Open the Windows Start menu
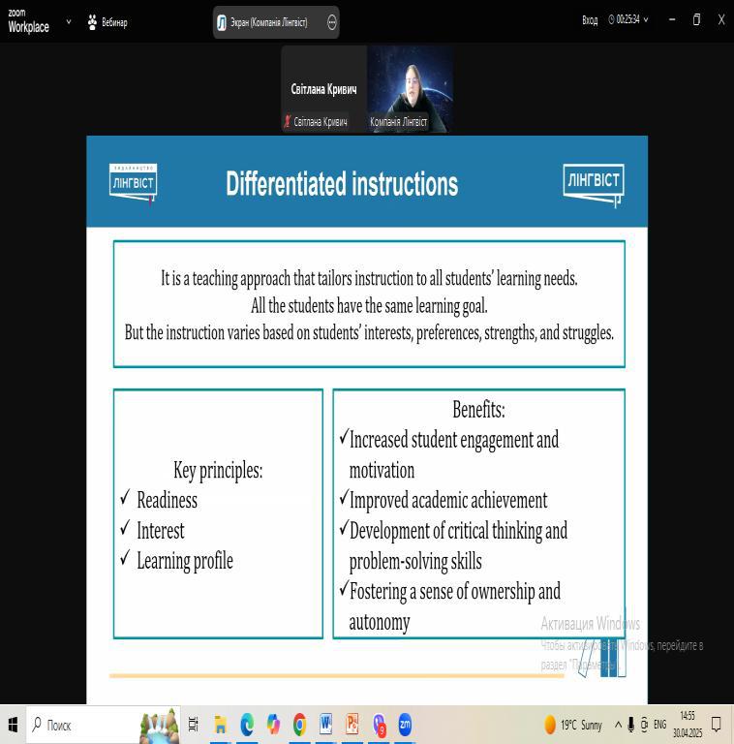 [13, 725]
